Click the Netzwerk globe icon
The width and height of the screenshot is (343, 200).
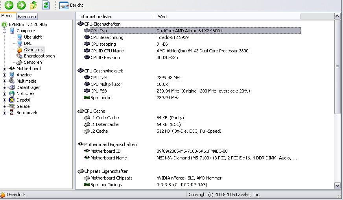(12, 94)
